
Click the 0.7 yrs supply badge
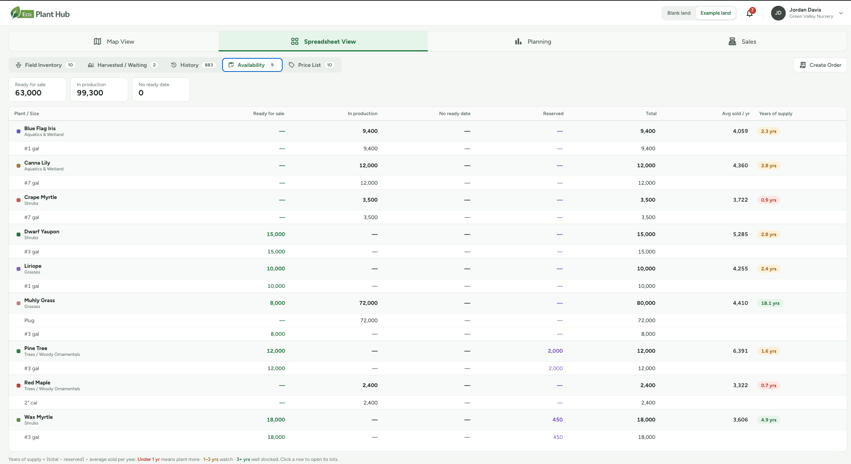tap(769, 386)
